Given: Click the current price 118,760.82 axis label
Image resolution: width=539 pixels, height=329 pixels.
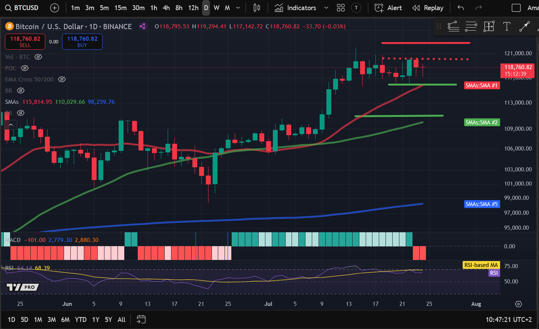Looking at the screenshot, I should (x=518, y=70).
